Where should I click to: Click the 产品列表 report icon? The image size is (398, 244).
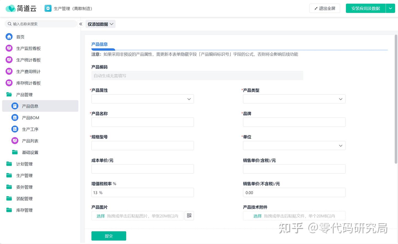[x=15, y=141]
